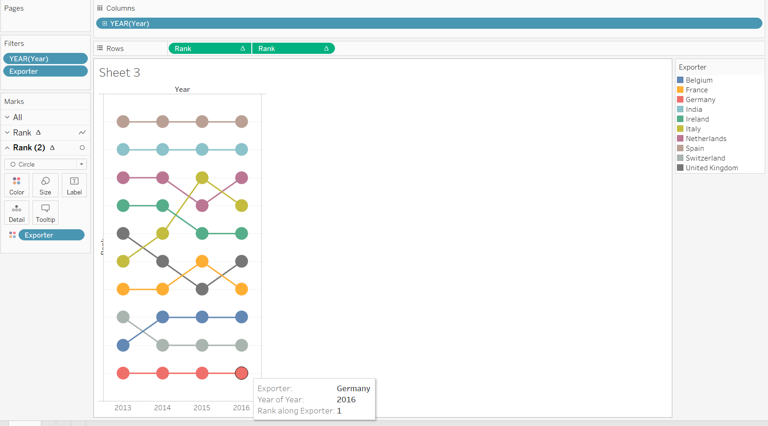
Task: Expand the Rank section on the Marks card
Action: (x=7, y=132)
